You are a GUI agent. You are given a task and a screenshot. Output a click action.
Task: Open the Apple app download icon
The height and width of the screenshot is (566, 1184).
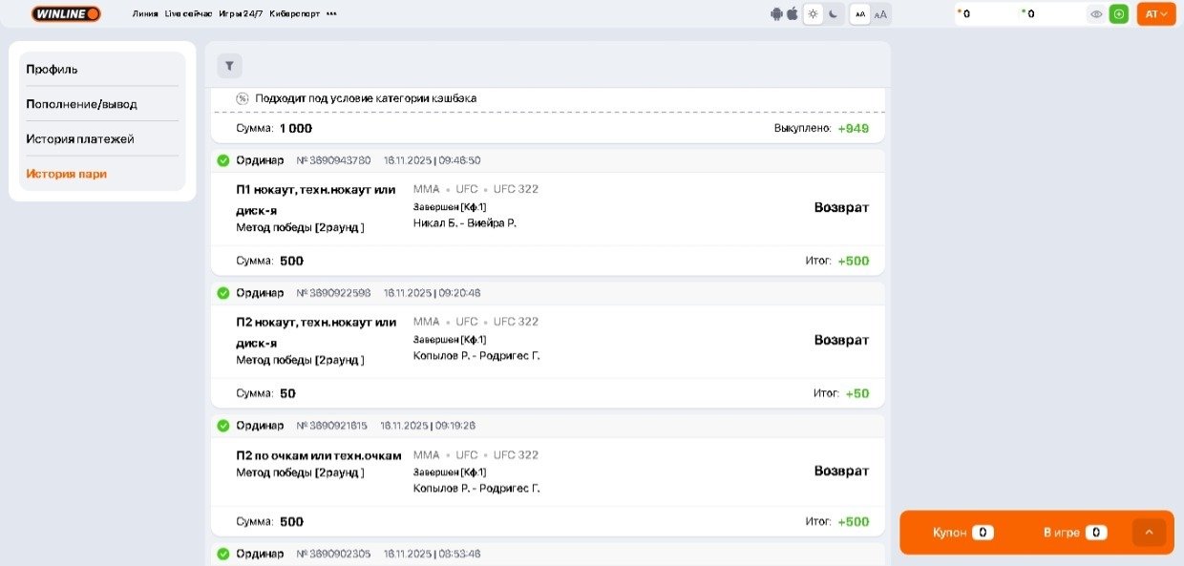tap(792, 13)
